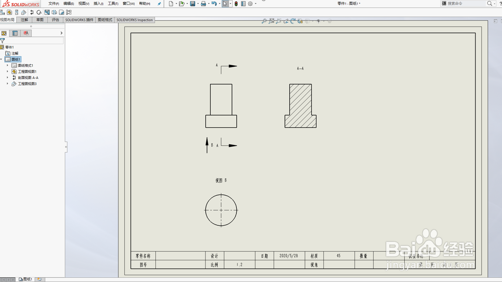Open the Hide/Show Items eye icon

click(319, 21)
